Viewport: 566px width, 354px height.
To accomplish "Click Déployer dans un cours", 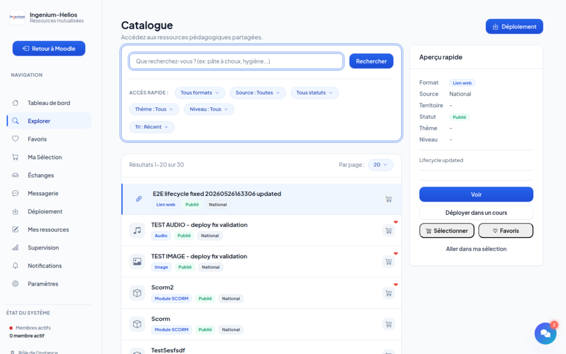I will [476, 212].
